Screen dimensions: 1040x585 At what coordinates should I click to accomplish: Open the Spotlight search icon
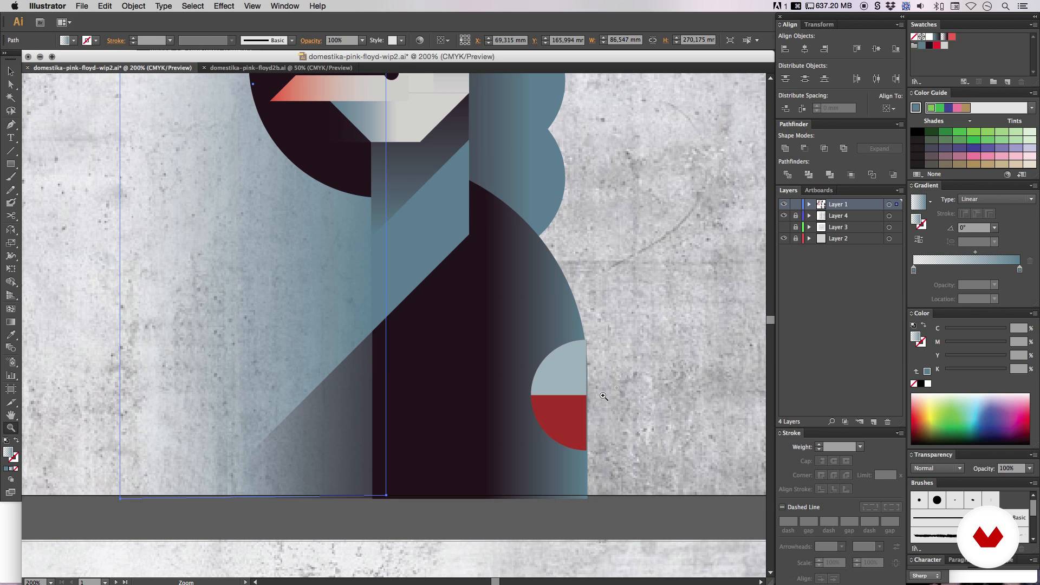[x=1005, y=6]
